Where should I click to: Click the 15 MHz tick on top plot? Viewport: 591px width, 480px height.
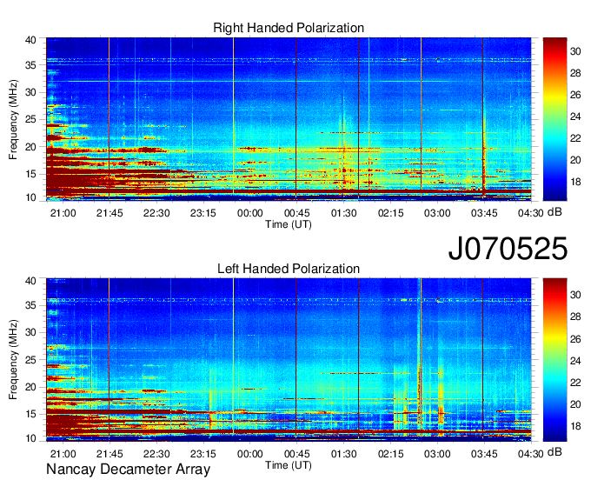coord(30,174)
